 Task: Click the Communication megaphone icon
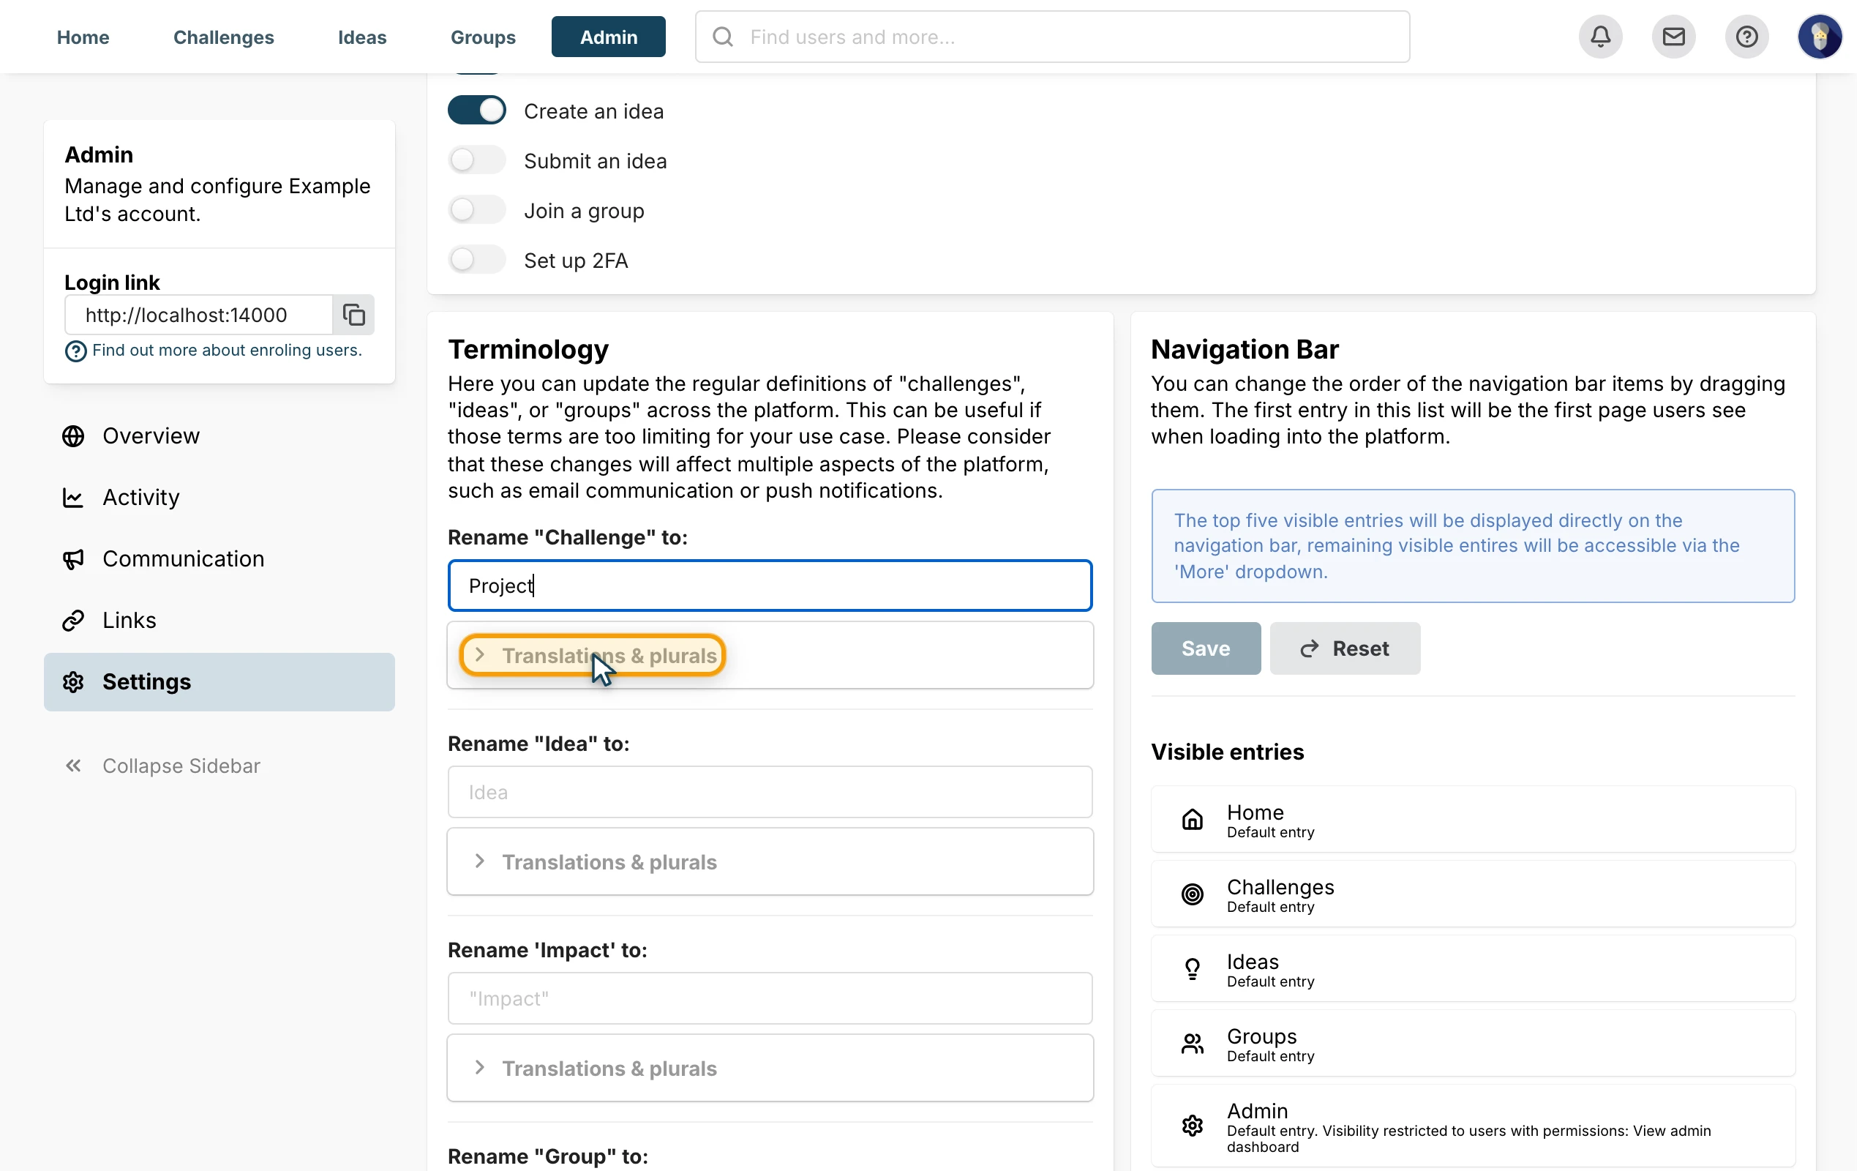click(x=73, y=559)
